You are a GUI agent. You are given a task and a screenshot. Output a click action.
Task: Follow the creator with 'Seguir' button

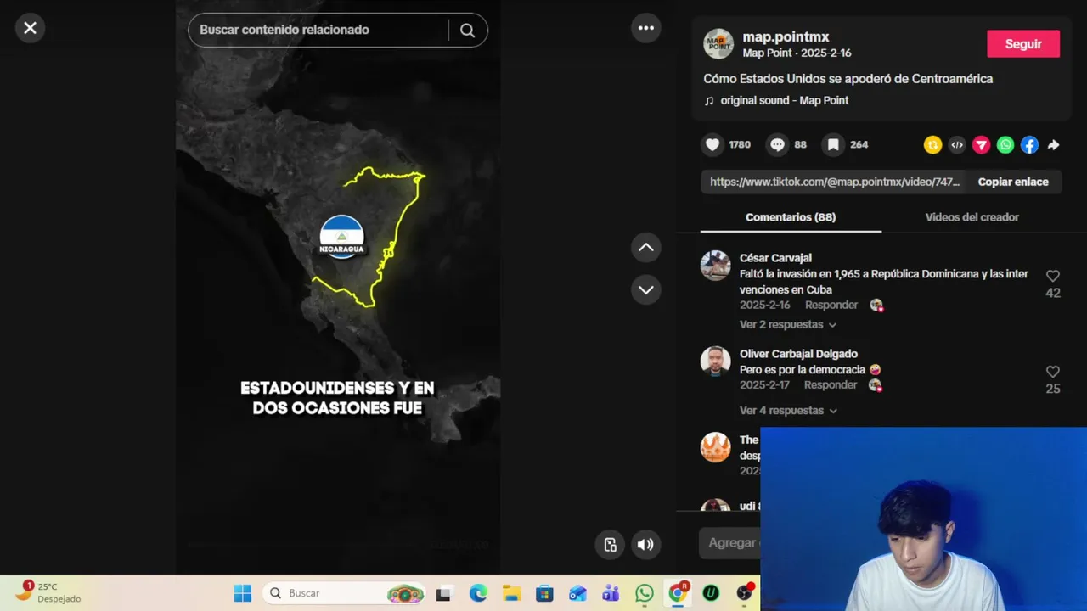point(1023,44)
